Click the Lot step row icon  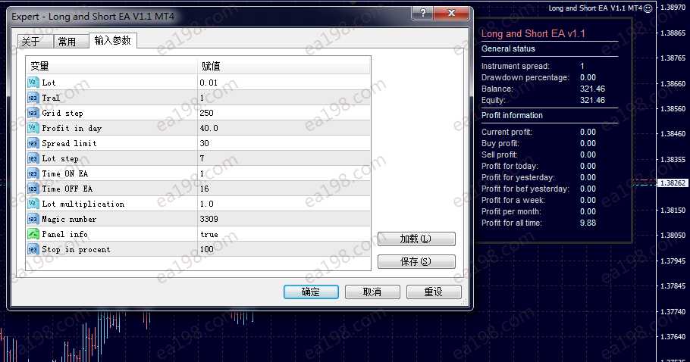pos(33,158)
